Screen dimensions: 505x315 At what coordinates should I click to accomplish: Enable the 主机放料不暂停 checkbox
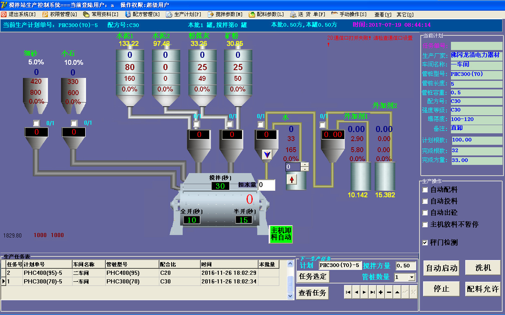tap(425, 224)
